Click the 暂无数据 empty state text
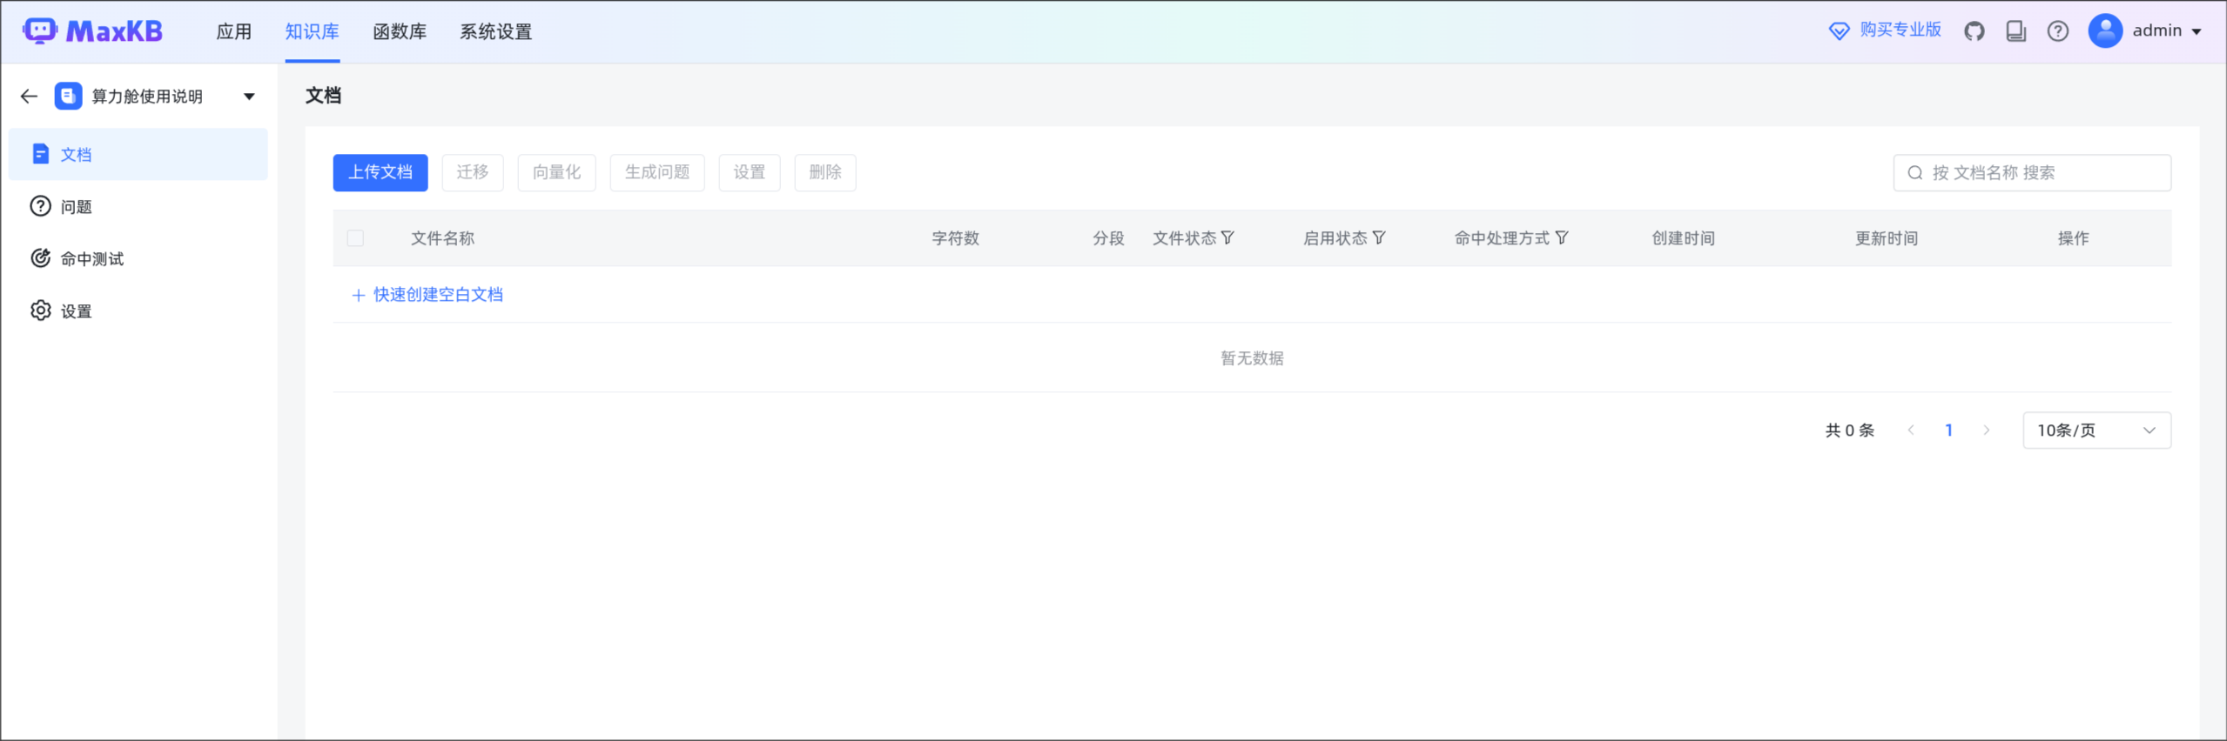Viewport: 2227px width, 741px height. [1252, 357]
